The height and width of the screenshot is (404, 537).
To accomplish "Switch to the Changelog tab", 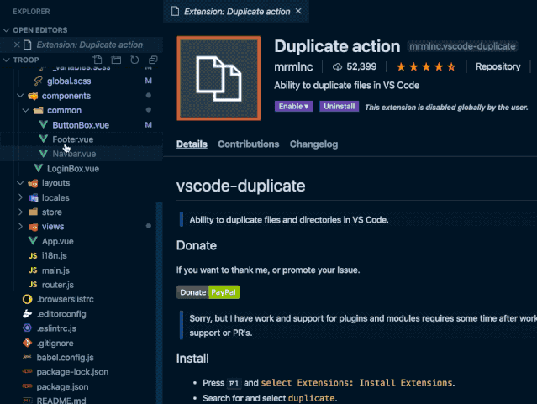I will (x=313, y=144).
